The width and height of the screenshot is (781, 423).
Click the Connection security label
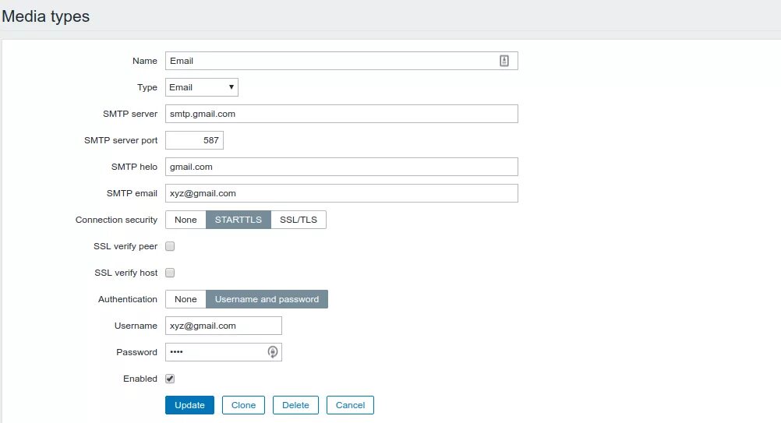[x=116, y=220]
